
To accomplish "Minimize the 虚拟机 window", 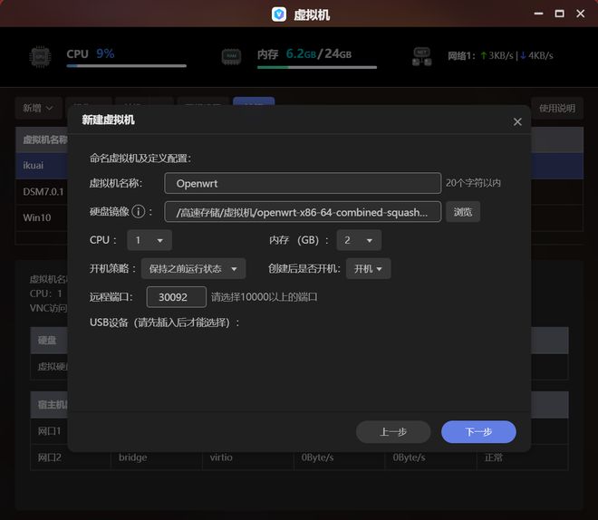I will coord(538,14).
